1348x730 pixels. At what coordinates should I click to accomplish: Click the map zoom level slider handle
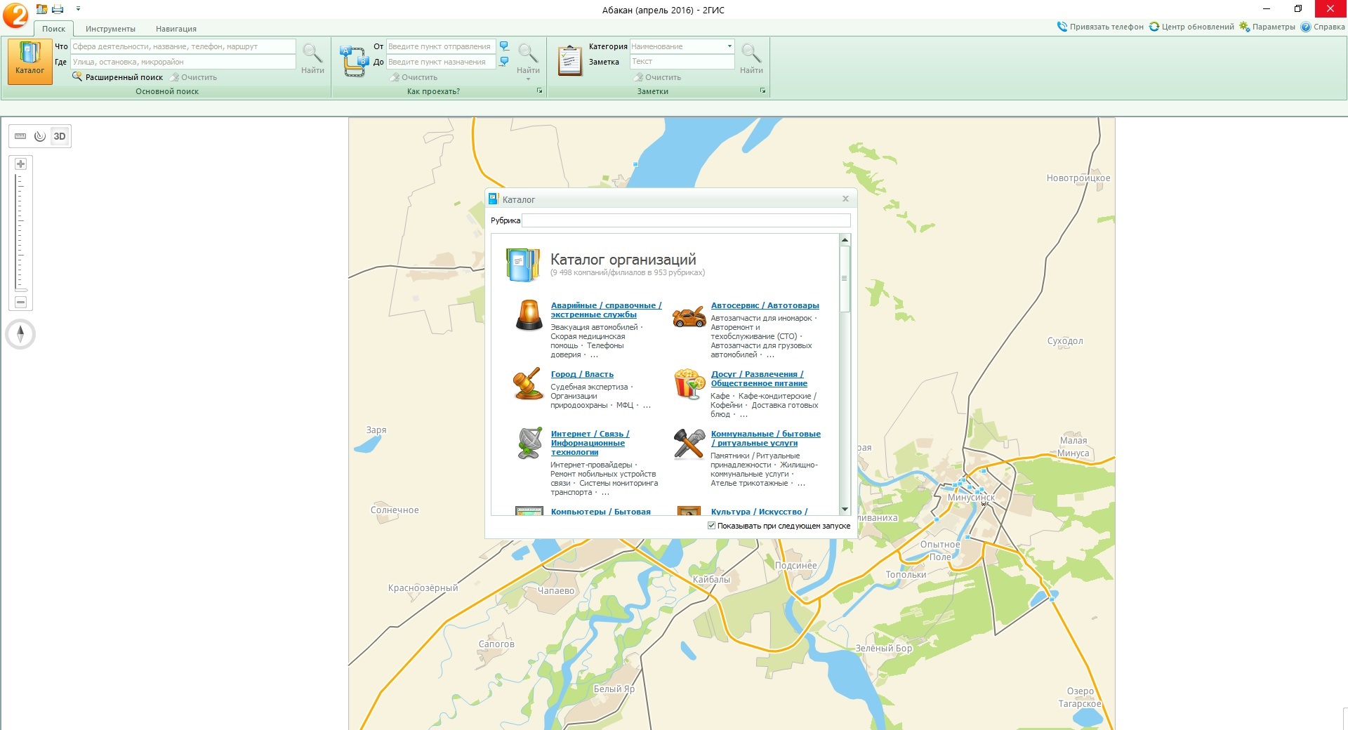(21, 289)
